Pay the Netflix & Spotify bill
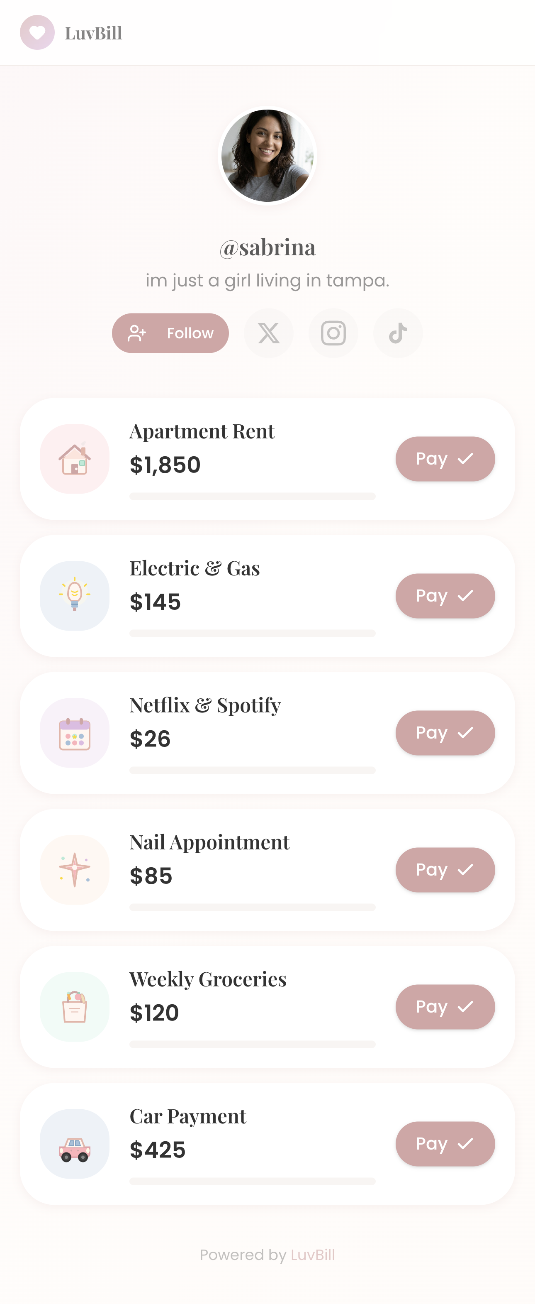The height and width of the screenshot is (1304, 535). click(x=445, y=733)
